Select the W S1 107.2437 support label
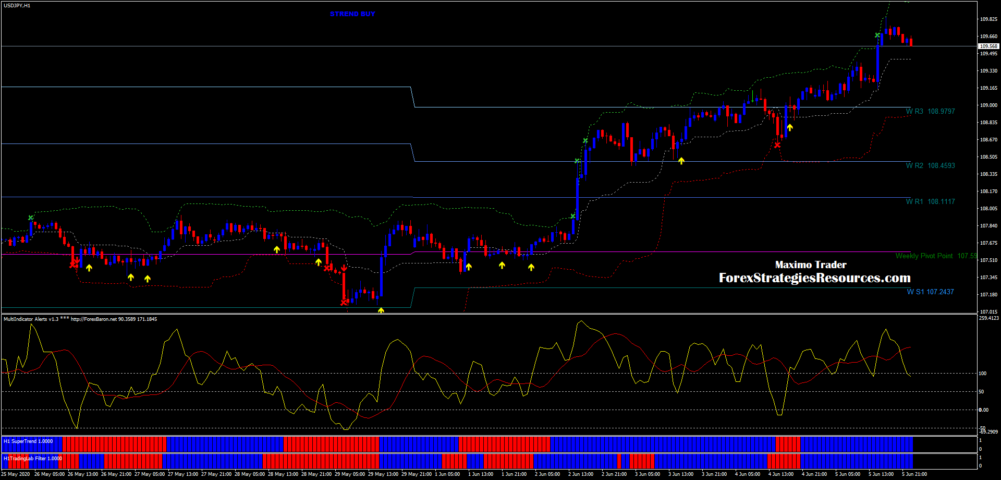This screenshot has height=480, width=1001. [x=930, y=292]
